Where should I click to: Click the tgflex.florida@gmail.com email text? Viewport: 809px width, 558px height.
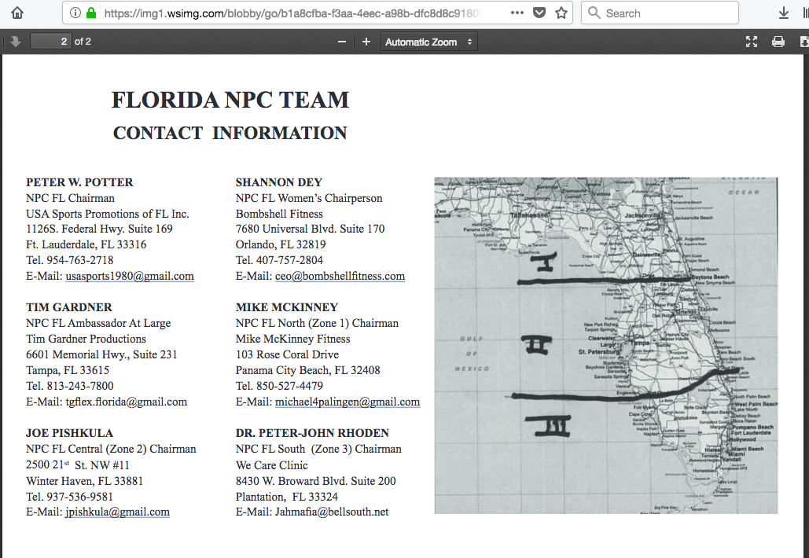tap(127, 402)
